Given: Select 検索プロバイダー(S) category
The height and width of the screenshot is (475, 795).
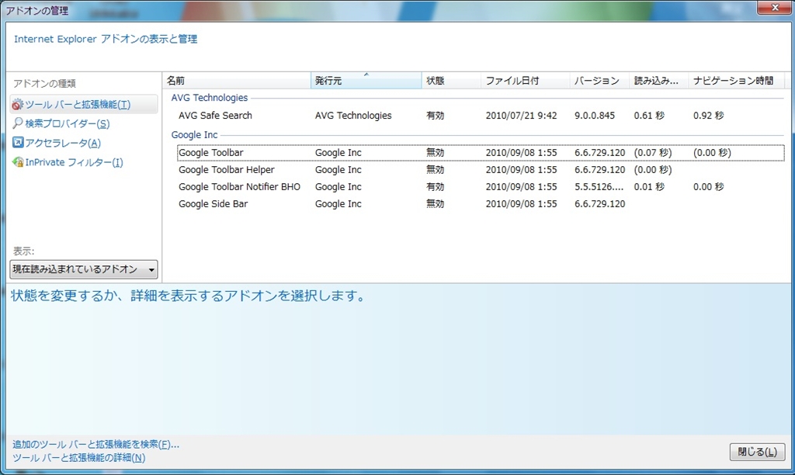Looking at the screenshot, I should click(67, 123).
